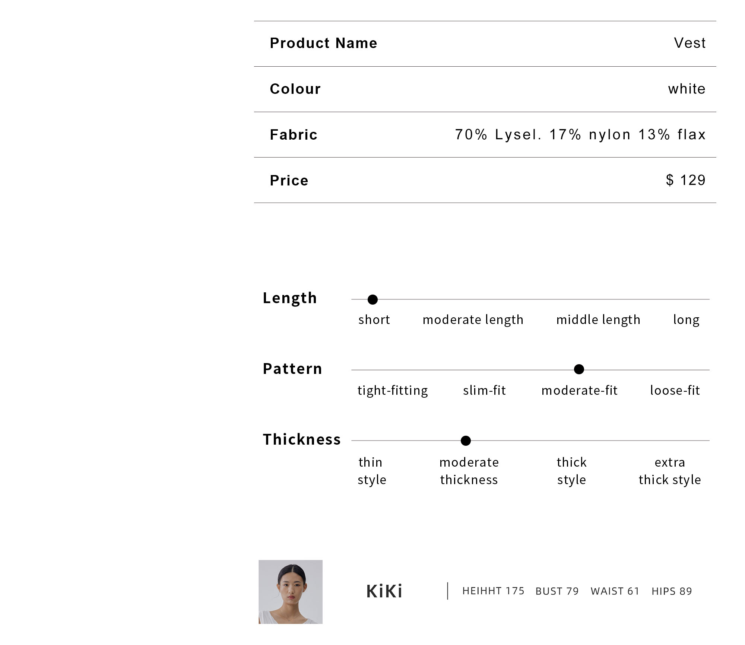The image size is (745, 645).
Task: Click the KiKi model name
Action: click(384, 591)
